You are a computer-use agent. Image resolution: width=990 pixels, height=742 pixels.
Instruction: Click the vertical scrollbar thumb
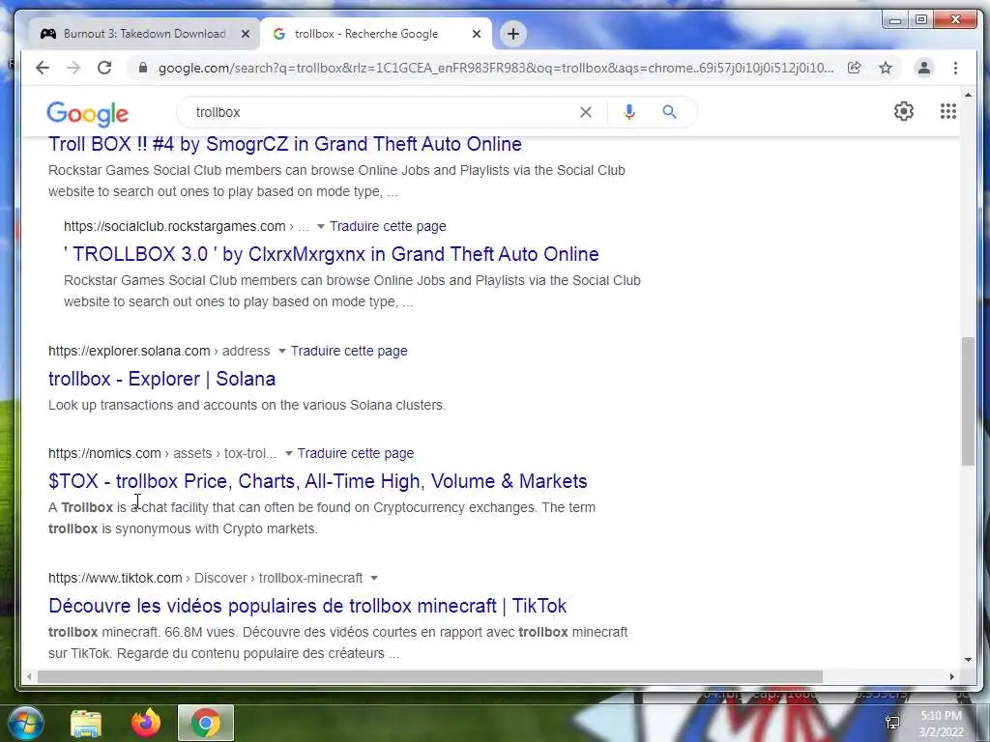click(x=968, y=401)
